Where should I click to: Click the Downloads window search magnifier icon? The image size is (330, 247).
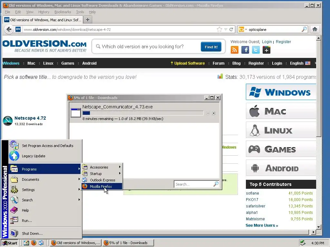pos(216,184)
